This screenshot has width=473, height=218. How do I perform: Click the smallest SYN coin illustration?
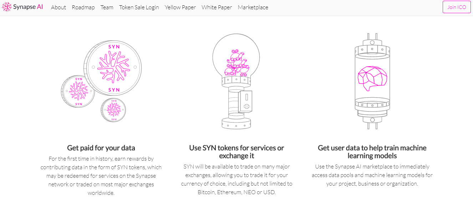114,110
